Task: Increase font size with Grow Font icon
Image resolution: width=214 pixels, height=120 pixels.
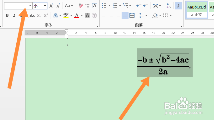Action: point(51,6)
